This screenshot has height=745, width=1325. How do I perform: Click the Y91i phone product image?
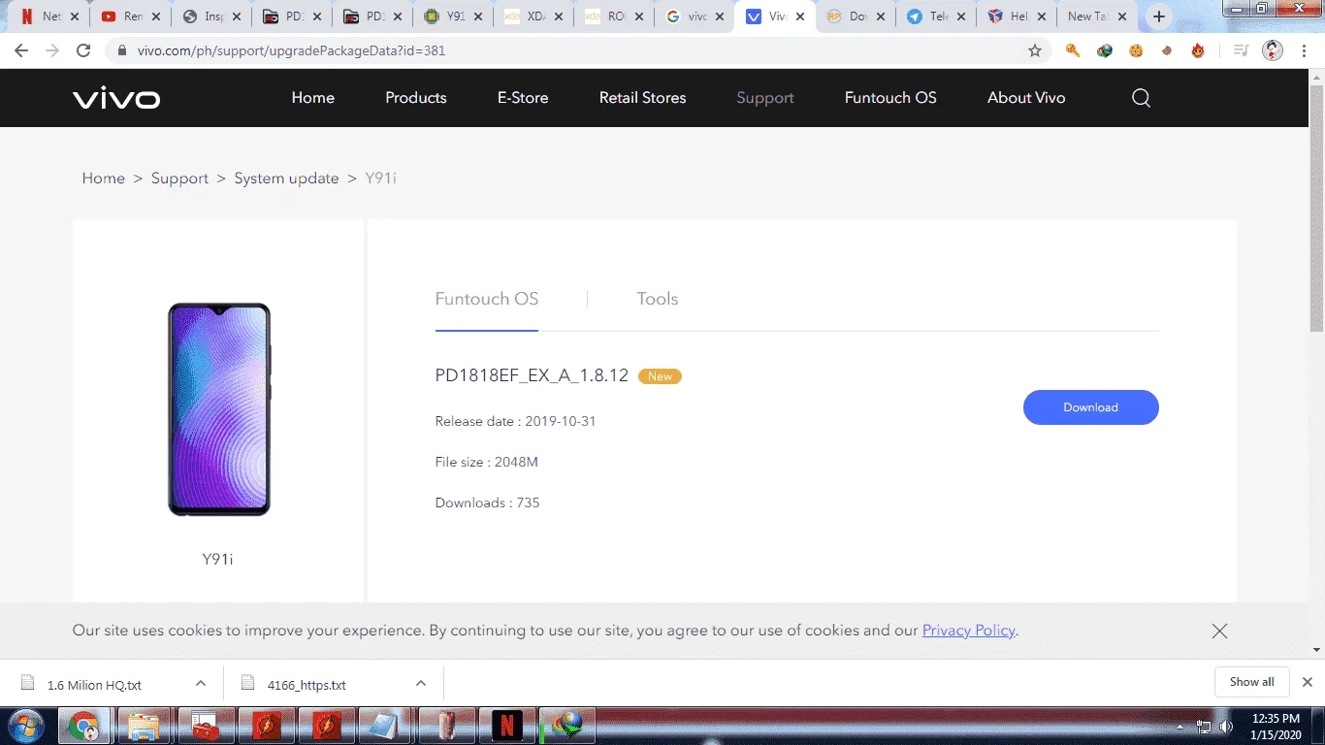click(219, 409)
